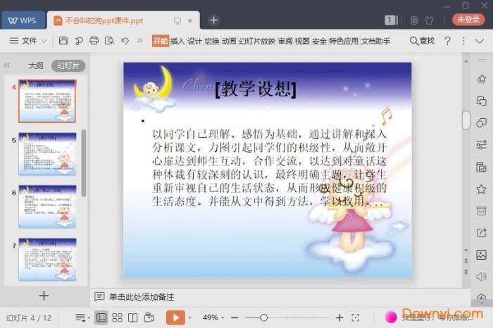The height and width of the screenshot is (328, 493).
Task: Click the slide title 教学设想
Action: (256, 89)
